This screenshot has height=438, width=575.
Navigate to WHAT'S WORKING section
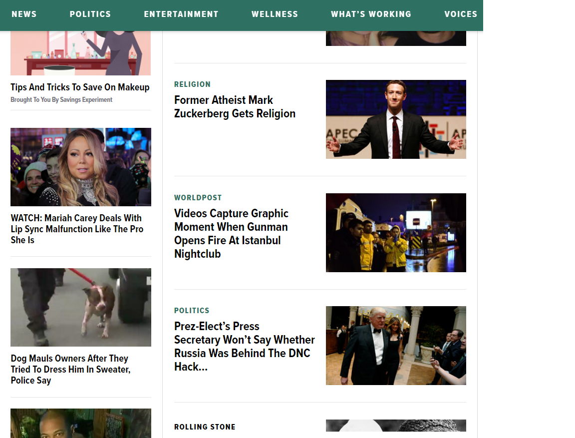coord(371,14)
